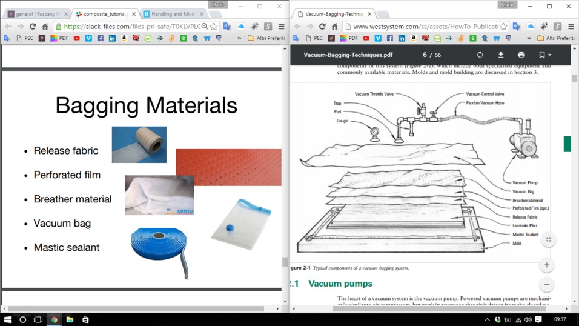Bookmark the westsystem page with star
Viewport: 579px width, 326px height.
click(x=503, y=26)
